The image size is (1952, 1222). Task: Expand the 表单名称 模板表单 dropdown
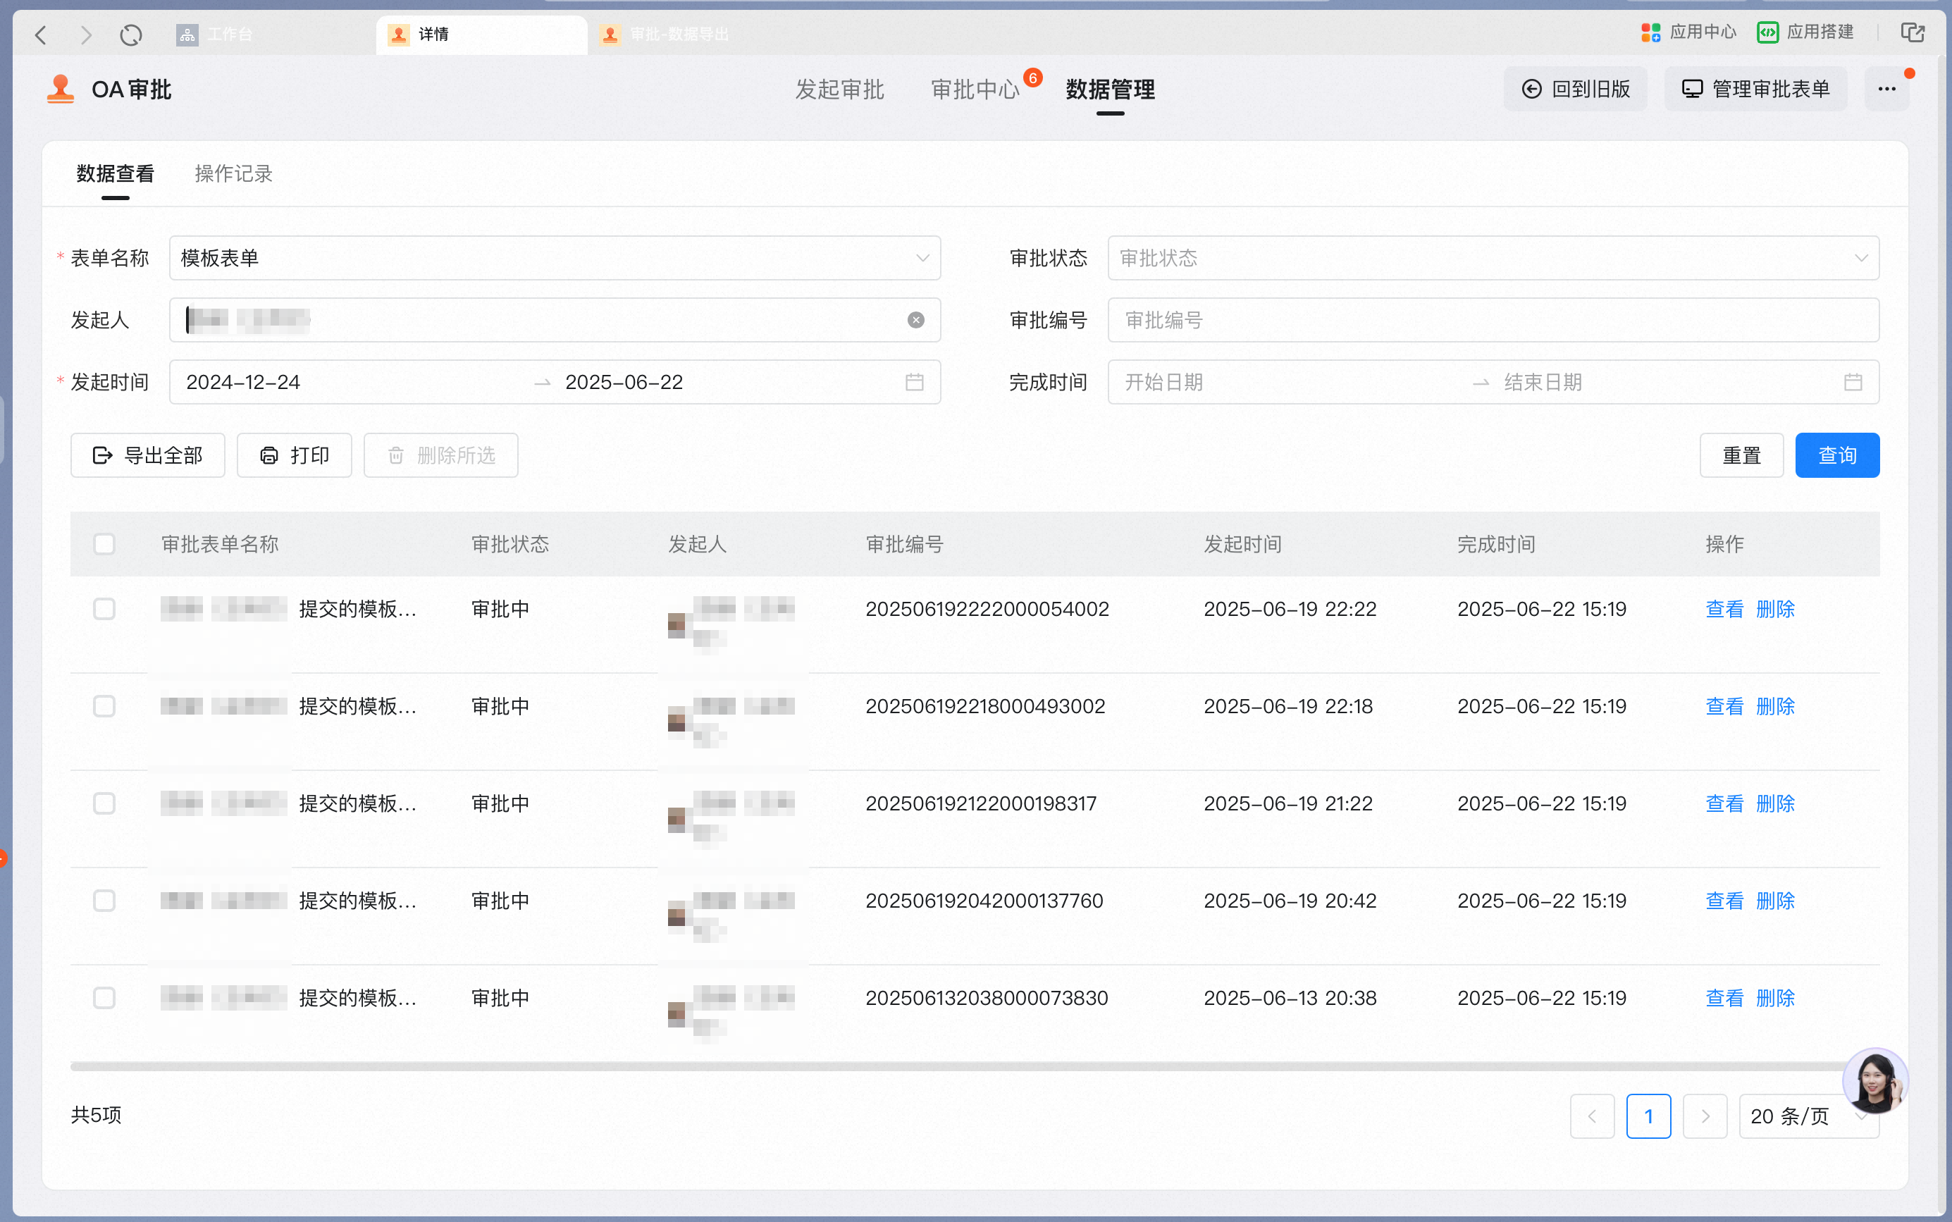click(555, 258)
